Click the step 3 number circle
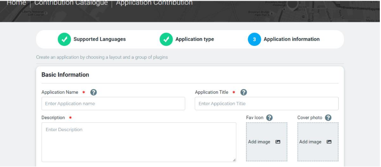 254,39
